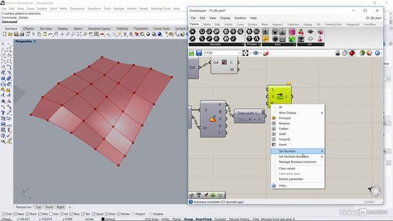393x221 pixels.
Task: Choose the yellow script input icon
Action: click(x=265, y=39)
